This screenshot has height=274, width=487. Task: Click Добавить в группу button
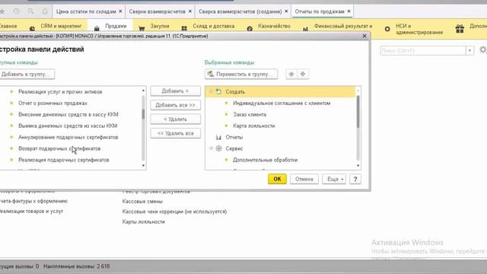point(27,74)
